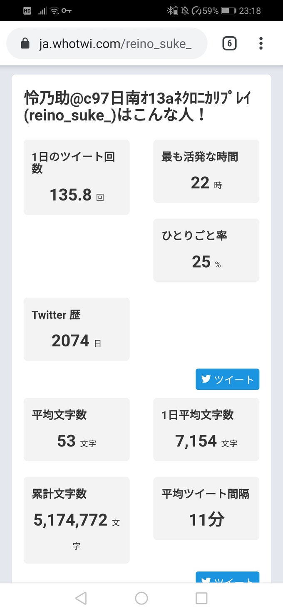Select the ひとりごと率 25% card

206,250
